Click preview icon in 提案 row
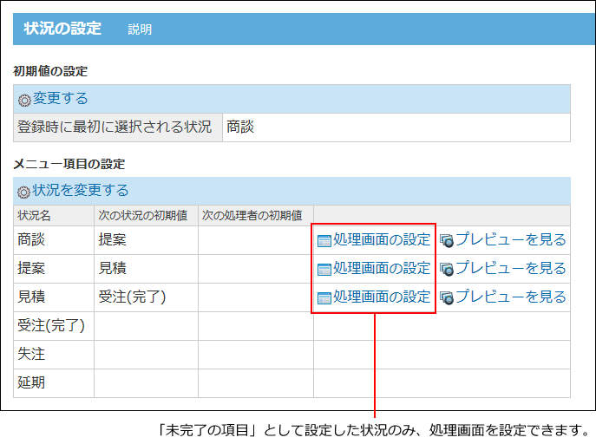The height and width of the screenshot is (444, 596). pos(447,270)
